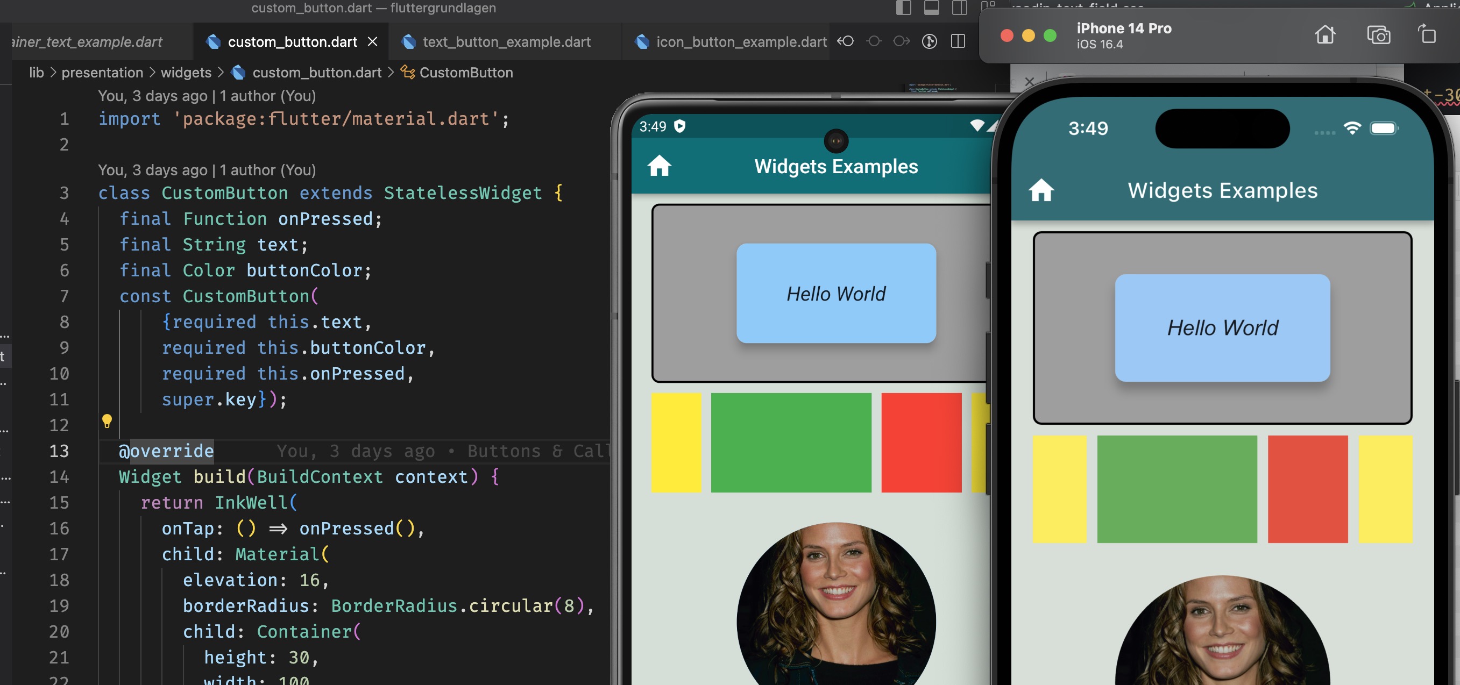Screen dimensions: 1460x685
Task: Tap the green box on iPhone simulator
Action: [x=1177, y=489]
